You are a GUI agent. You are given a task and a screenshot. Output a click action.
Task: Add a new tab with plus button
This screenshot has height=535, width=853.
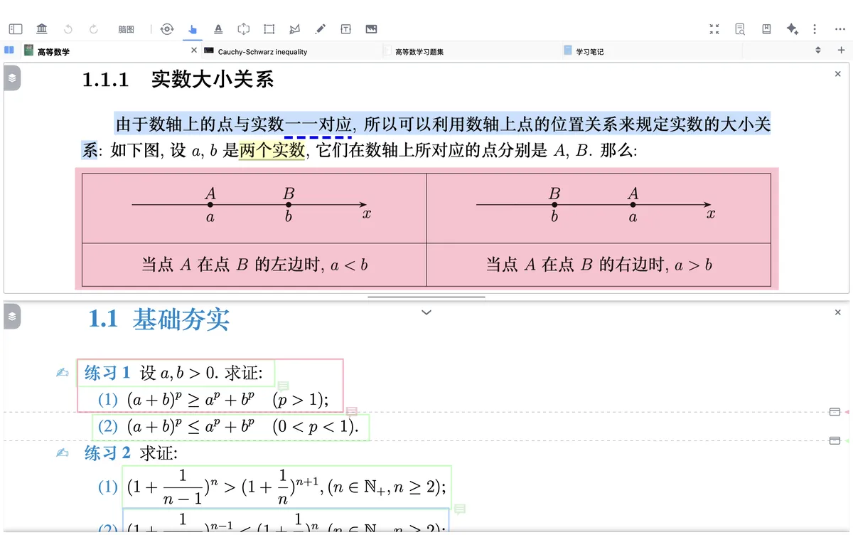click(x=842, y=51)
